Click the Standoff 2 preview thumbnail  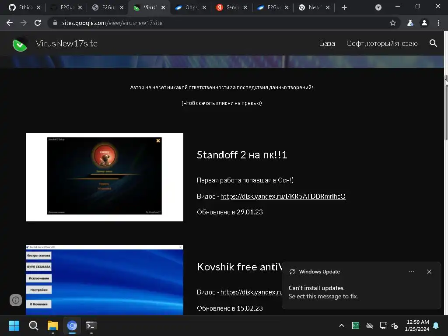click(x=105, y=177)
